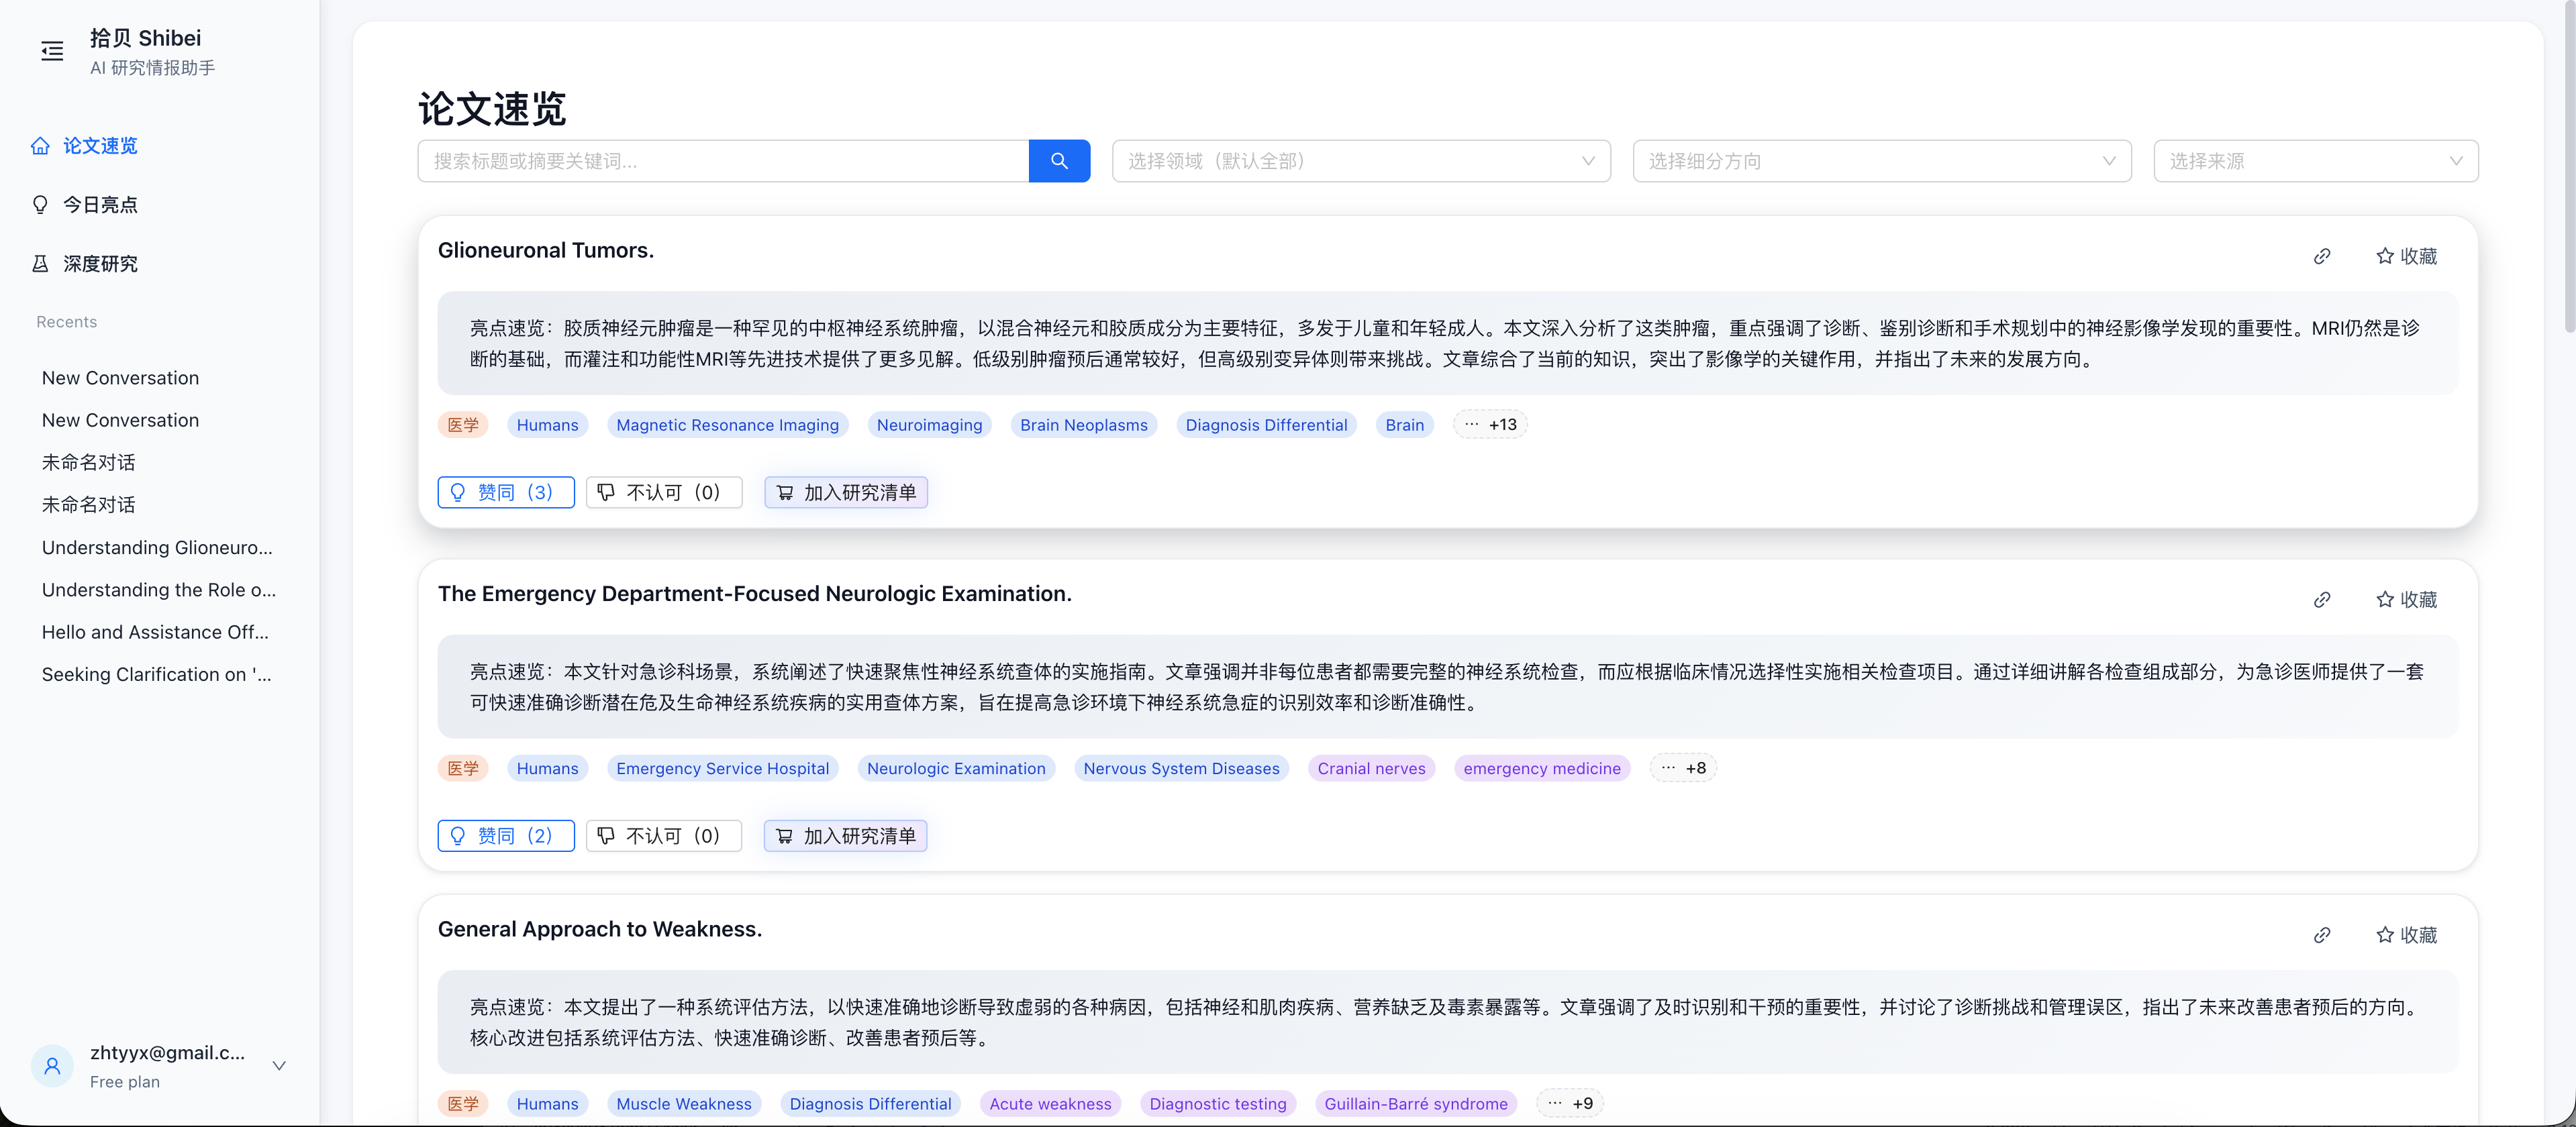Click the Brain tag
This screenshot has height=1127, width=2576.
[x=1404, y=425]
